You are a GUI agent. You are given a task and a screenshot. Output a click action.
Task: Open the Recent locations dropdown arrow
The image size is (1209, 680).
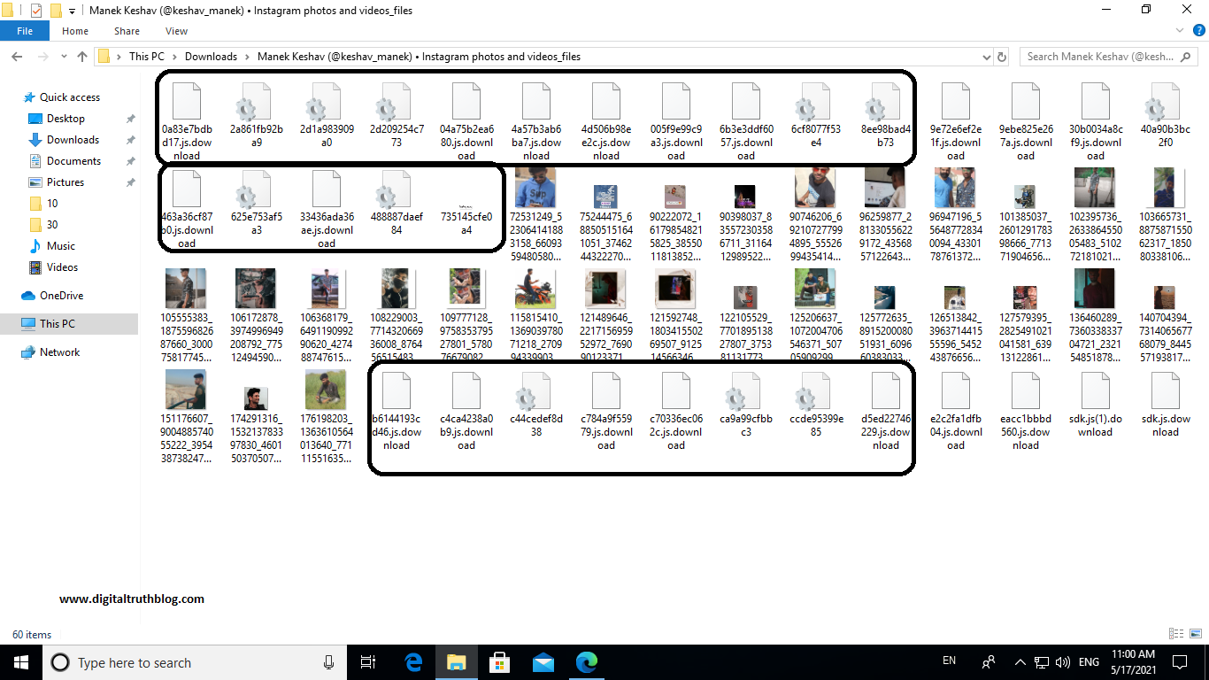(x=64, y=57)
